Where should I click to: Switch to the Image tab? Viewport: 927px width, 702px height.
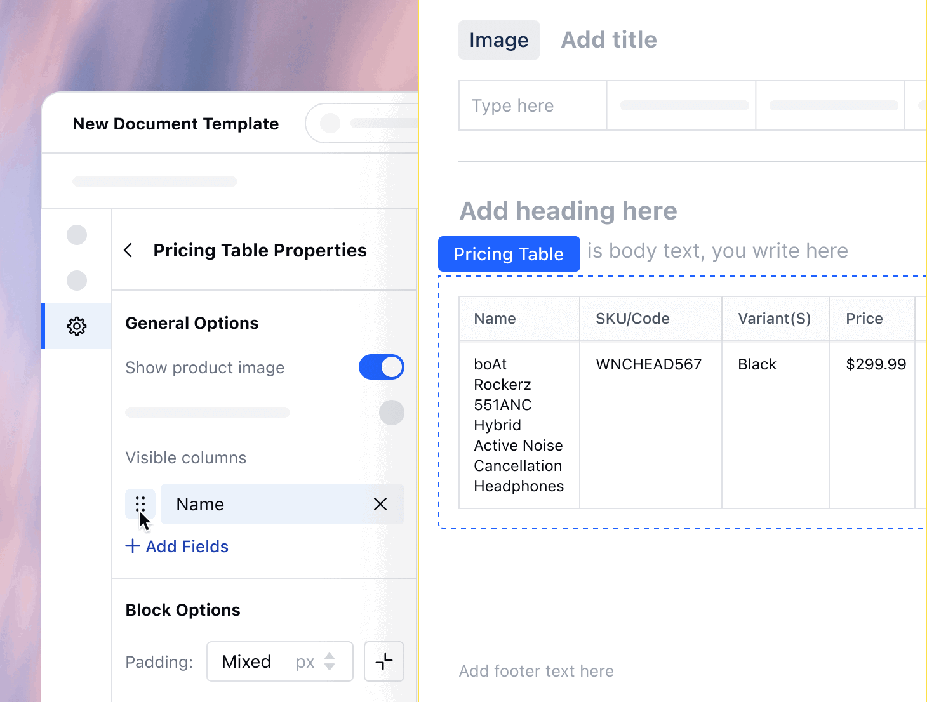tap(498, 39)
